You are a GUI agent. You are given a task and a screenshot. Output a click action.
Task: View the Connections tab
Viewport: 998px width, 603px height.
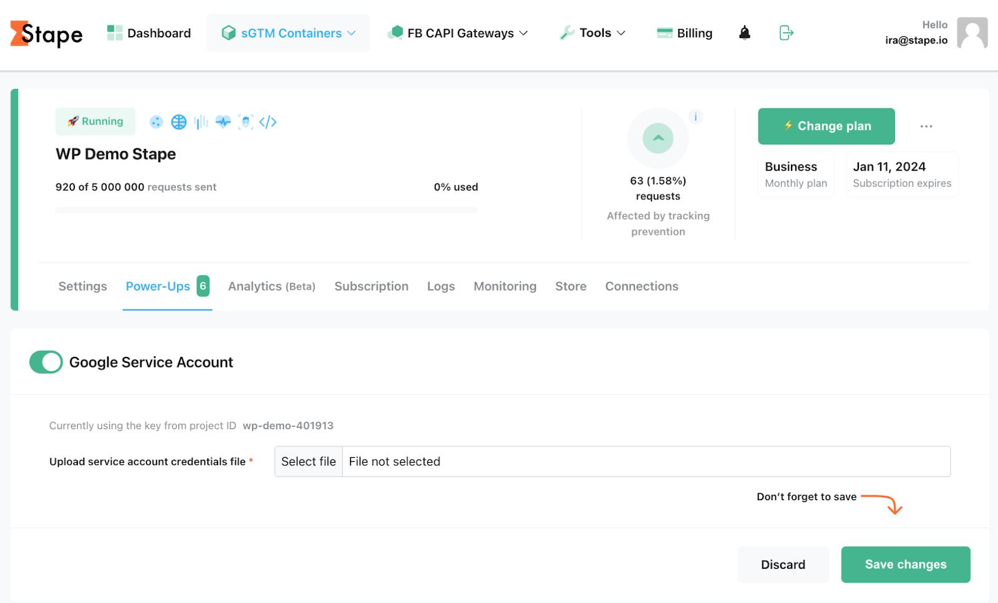click(x=642, y=286)
